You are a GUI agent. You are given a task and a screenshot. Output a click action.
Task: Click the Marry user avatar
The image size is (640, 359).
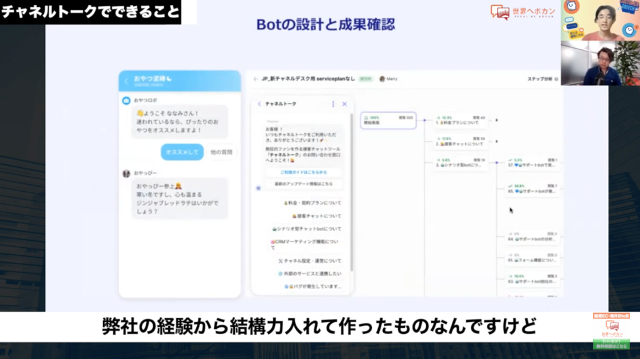[382, 79]
